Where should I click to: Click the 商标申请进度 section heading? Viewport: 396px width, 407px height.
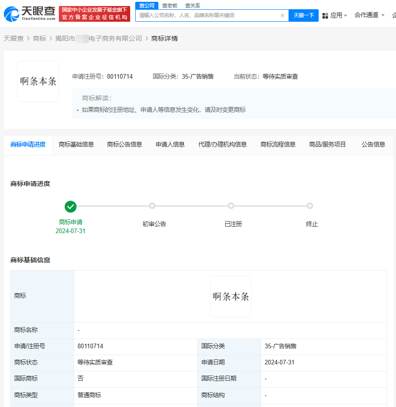coord(30,184)
